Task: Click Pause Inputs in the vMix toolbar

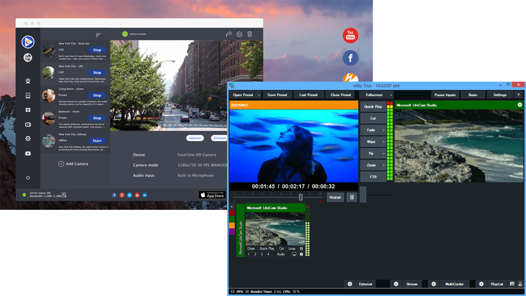Action: pyautogui.click(x=445, y=95)
